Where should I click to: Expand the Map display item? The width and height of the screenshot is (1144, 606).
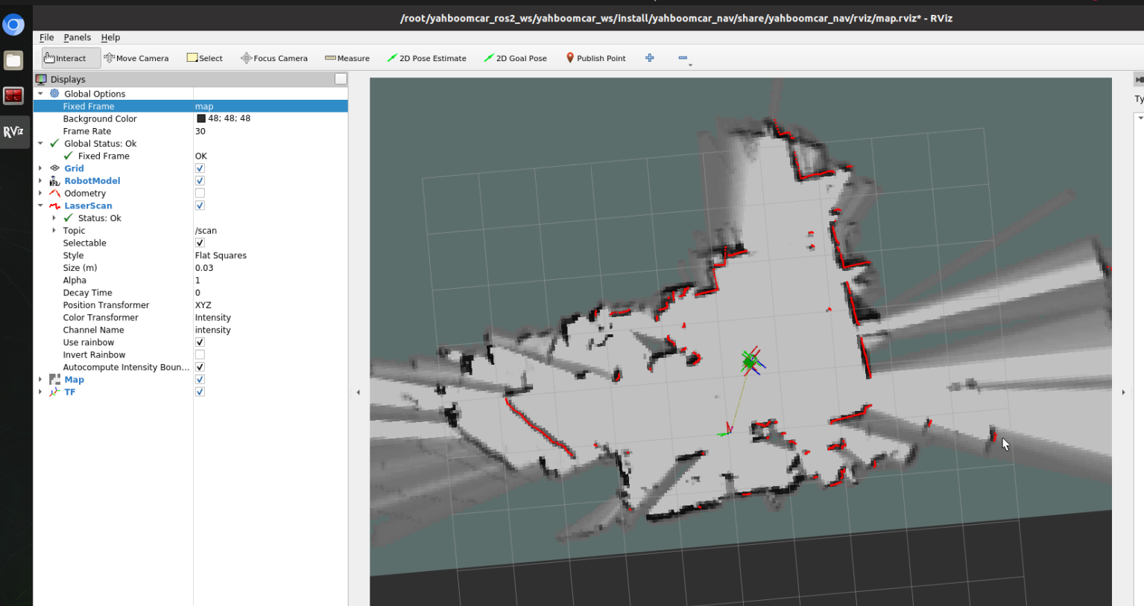tap(40, 380)
